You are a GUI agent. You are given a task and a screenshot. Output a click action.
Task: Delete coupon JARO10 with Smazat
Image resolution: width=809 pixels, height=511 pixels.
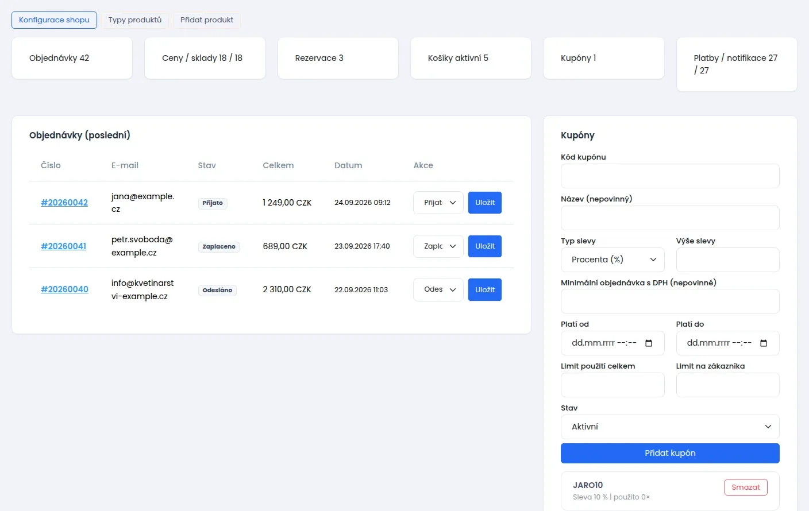[746, 487]
